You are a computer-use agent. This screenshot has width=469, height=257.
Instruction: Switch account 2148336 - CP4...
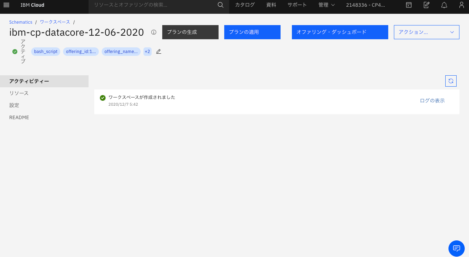coord(366,5)
